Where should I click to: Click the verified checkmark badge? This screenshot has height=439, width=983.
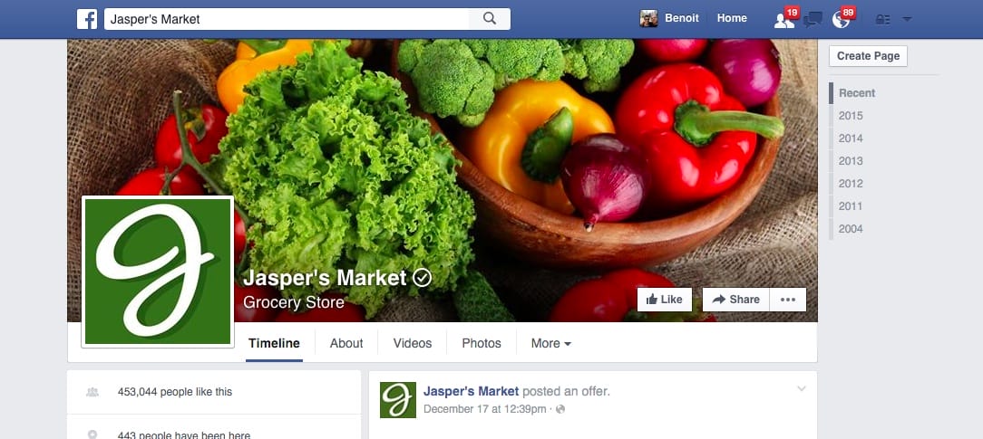point(422,277)
